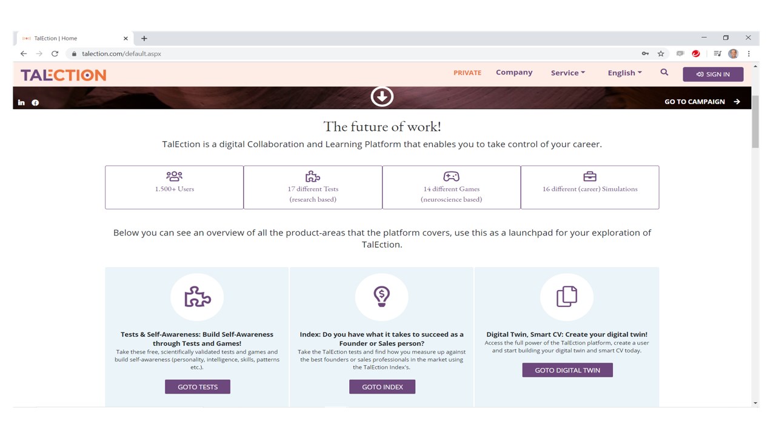The image size is (776, 436).
Task: Click the large puzzle icon for Tests & Self-Awareness
Action: click(198, 297)
